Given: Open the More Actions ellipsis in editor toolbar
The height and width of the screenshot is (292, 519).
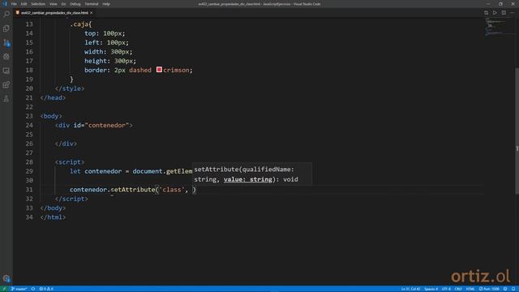Looking at the screenshot, I should [513, 13].
